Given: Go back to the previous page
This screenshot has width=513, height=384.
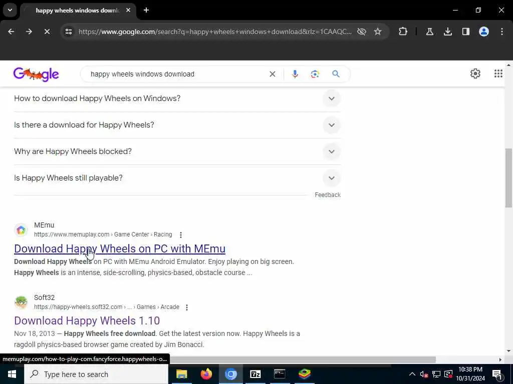Looking at the screenshot, I should pyautogui.click(x=11, y=31).
